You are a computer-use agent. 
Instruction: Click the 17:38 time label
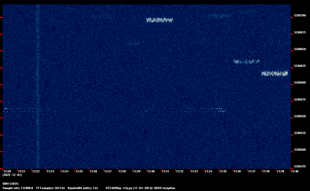coord(266,171)
